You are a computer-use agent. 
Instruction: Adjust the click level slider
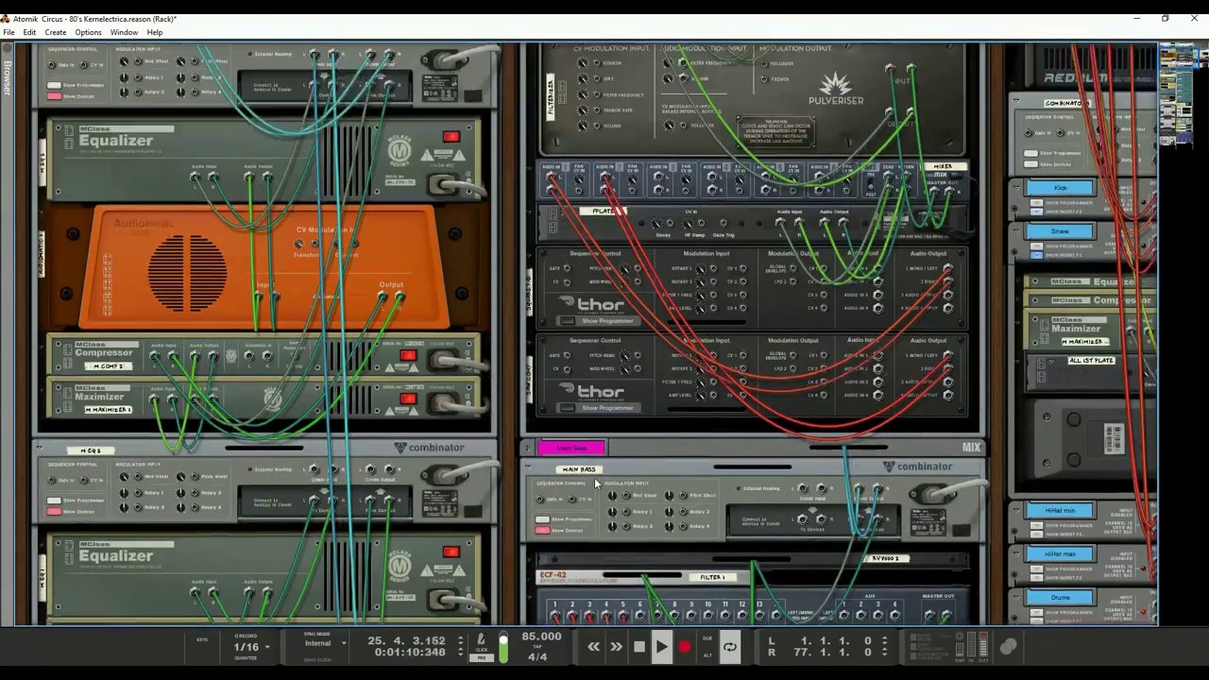pyautogui.click(x=503, y=647)
